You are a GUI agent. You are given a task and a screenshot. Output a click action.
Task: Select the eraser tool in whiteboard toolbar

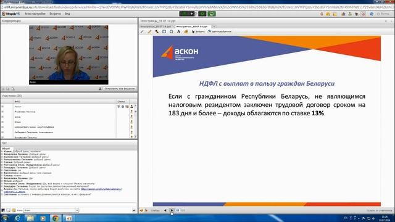pyautogui.click(x=186, y=31)
